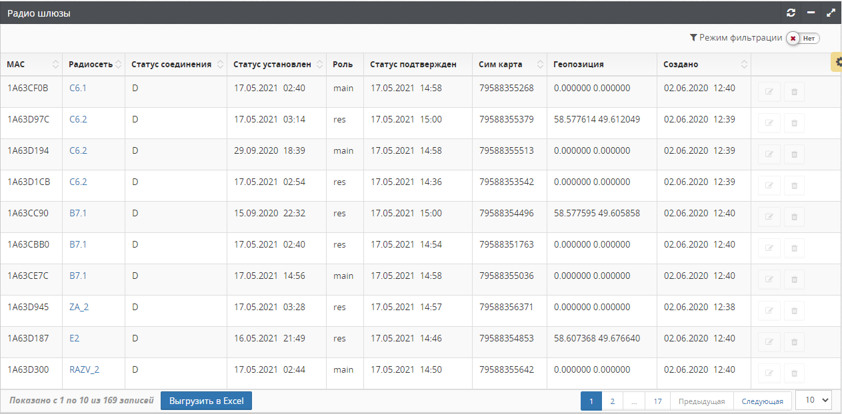Expand the panel to fullscreen
Viewport: 842px width, 414px height.
[831, 13]
